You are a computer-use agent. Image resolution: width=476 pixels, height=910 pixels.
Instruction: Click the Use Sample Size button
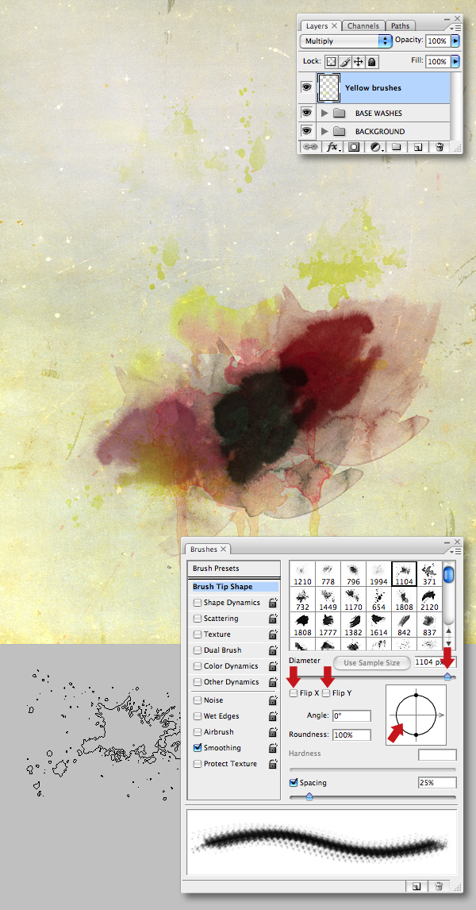coord(371,663)
